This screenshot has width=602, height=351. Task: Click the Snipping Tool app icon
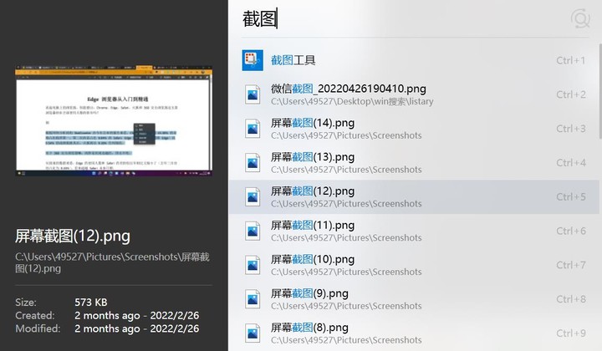point(253,60)
